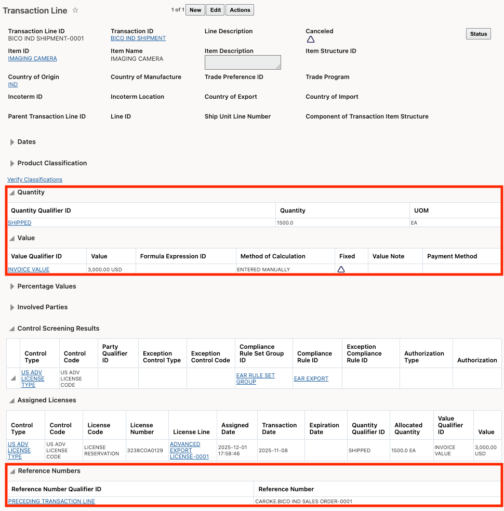Click the Edit button
This screenshot has width=504, height=511.
tap(215, 9)
